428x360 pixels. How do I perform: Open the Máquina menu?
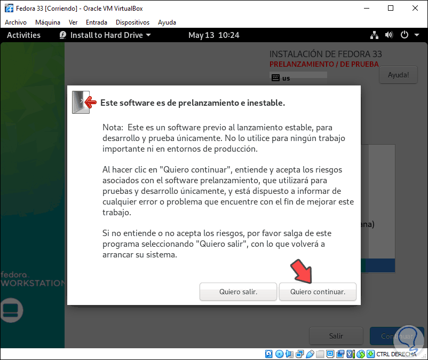point(47,22)
